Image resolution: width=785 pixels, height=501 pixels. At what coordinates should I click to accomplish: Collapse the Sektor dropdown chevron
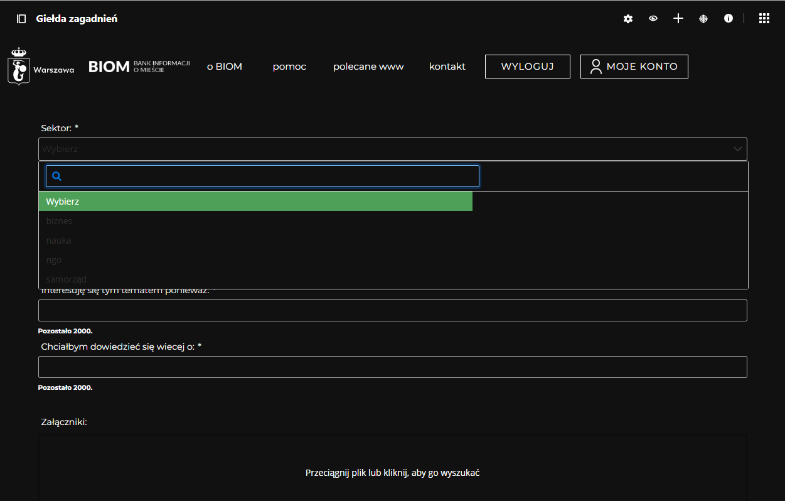(737, 149)
